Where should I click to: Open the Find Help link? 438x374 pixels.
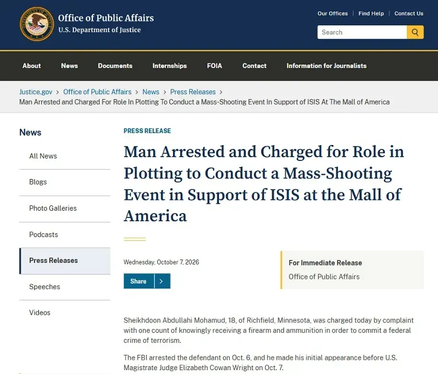tap(371, 13)
